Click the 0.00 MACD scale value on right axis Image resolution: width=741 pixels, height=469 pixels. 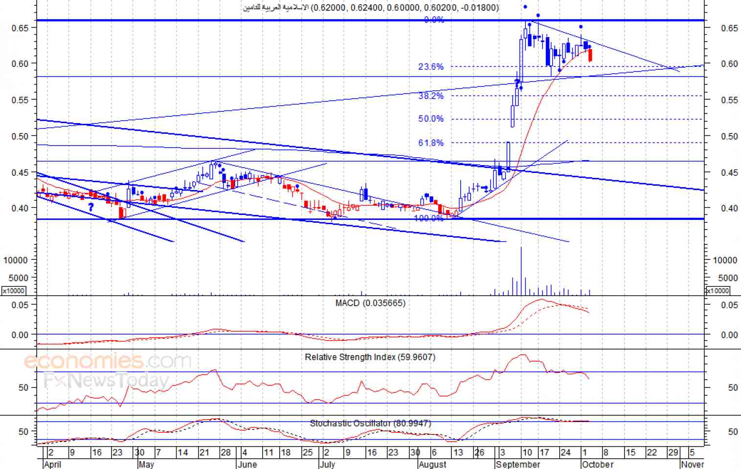point(729,335)
